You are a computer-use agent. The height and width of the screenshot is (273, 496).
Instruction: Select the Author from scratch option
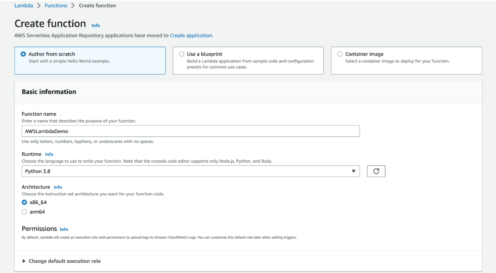click(x=23, y=54)
